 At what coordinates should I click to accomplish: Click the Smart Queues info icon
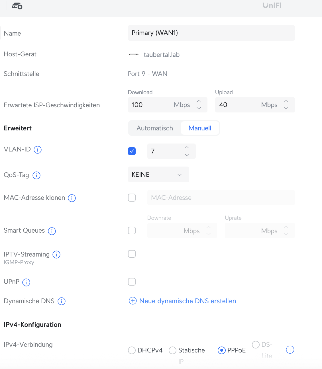52,231
